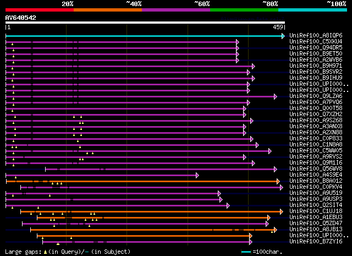Select the UniRef100_C0PKV4 label

316,187
